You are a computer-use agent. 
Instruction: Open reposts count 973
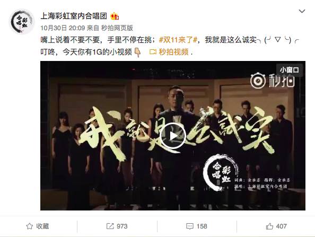(122, 226)
